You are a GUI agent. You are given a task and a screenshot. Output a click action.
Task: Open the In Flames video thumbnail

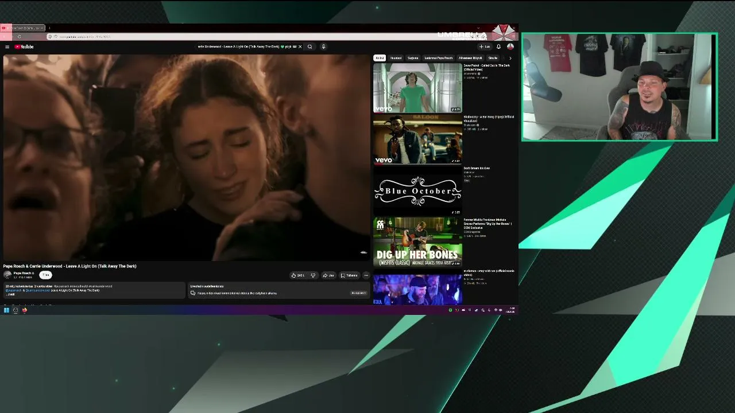tap(417, 286)
